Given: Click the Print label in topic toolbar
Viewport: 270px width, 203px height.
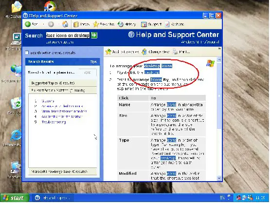Looking at the screenshot, I should pos(184,52).
